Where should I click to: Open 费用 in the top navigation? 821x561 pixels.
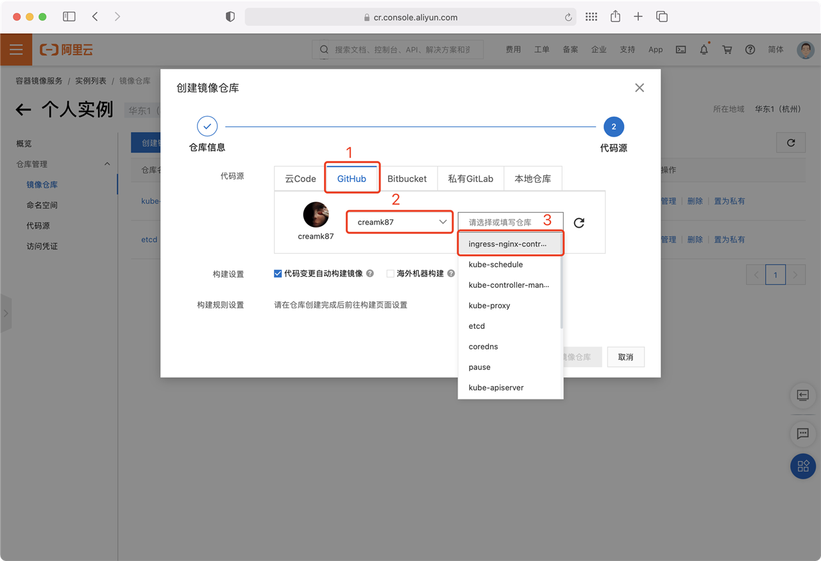513,49
